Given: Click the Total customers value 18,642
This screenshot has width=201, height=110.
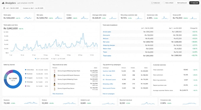Looking at the screenshot, I should pos(186,70).
